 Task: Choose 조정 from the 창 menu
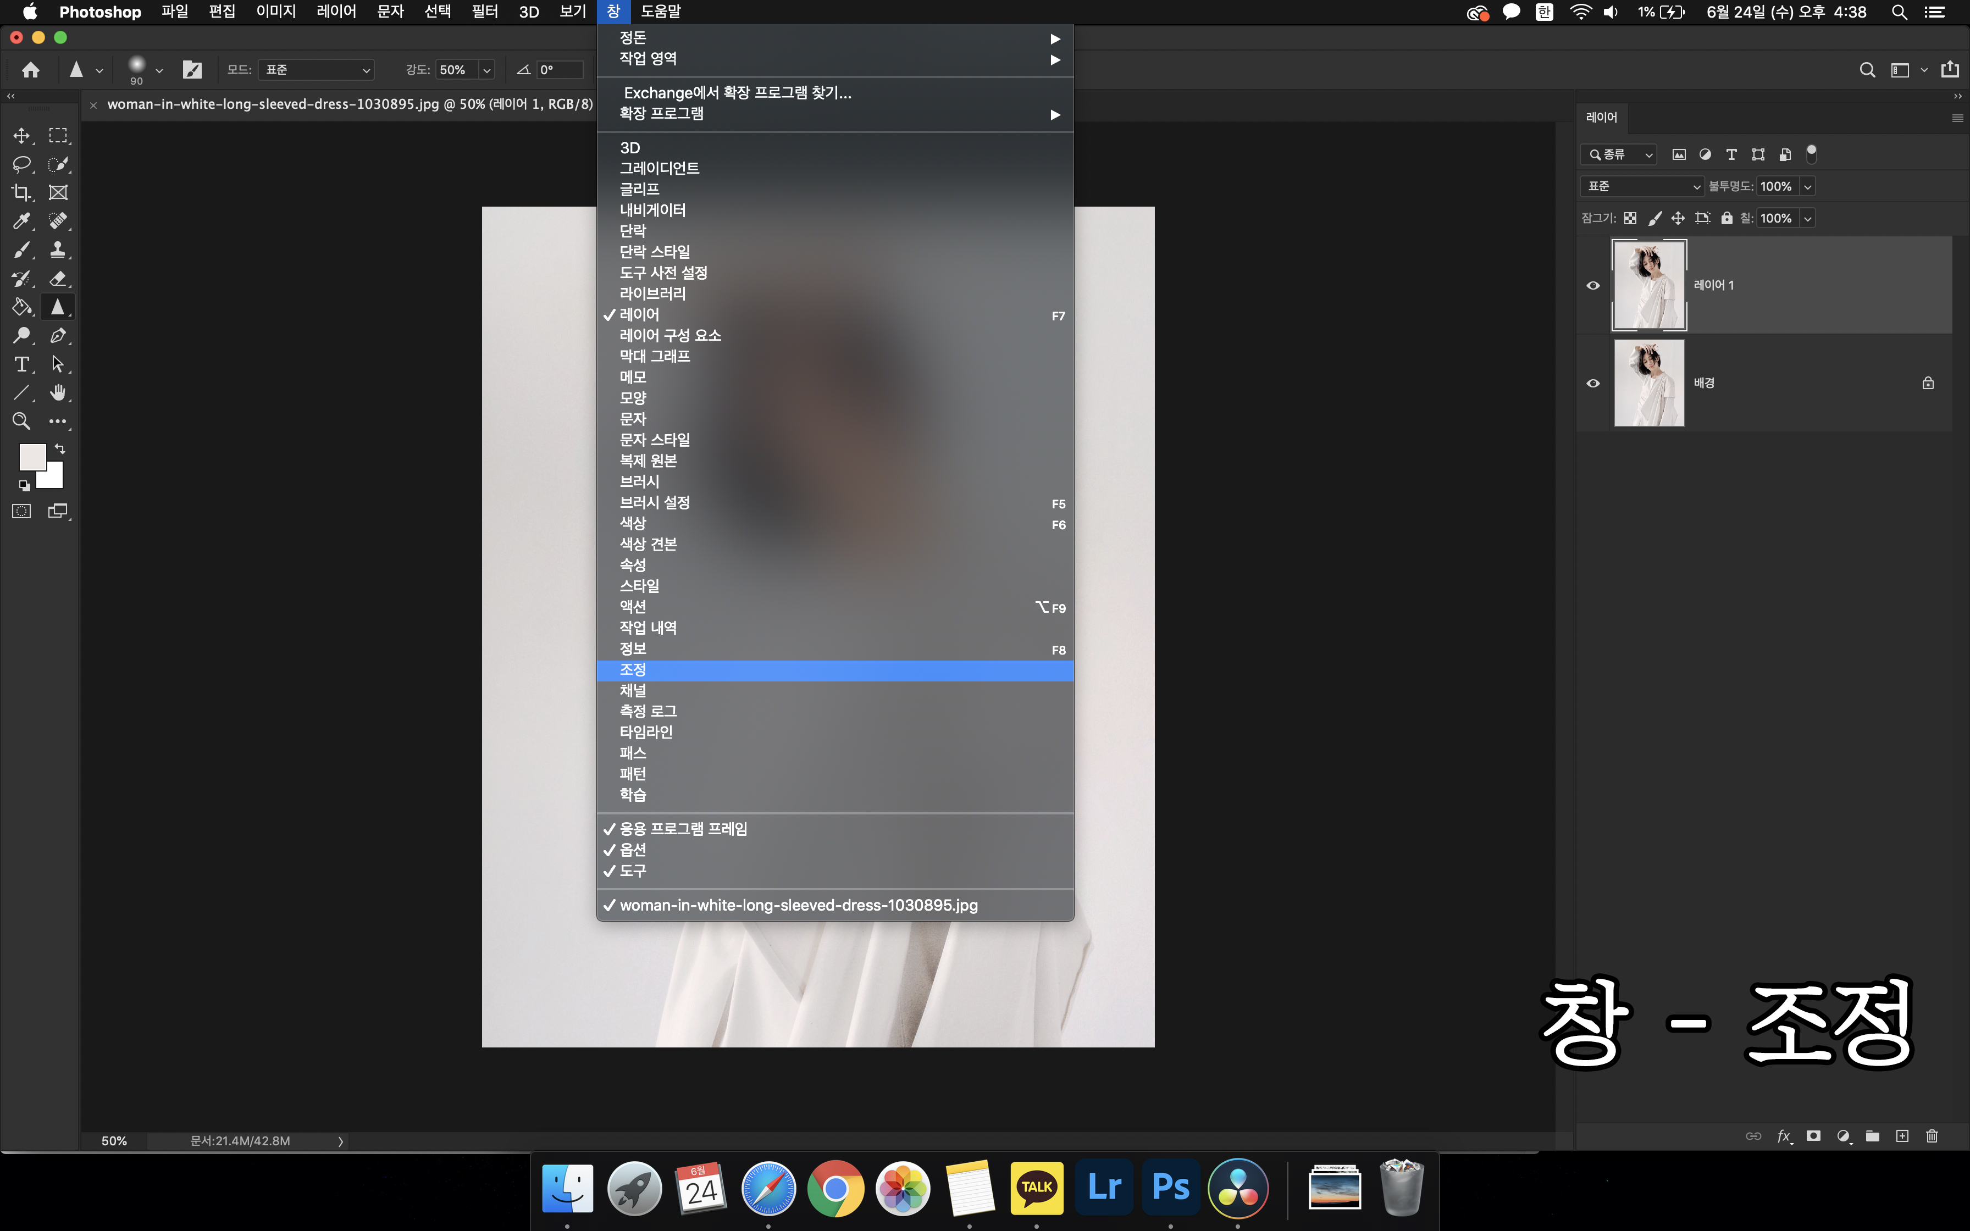tap(633, 670)
